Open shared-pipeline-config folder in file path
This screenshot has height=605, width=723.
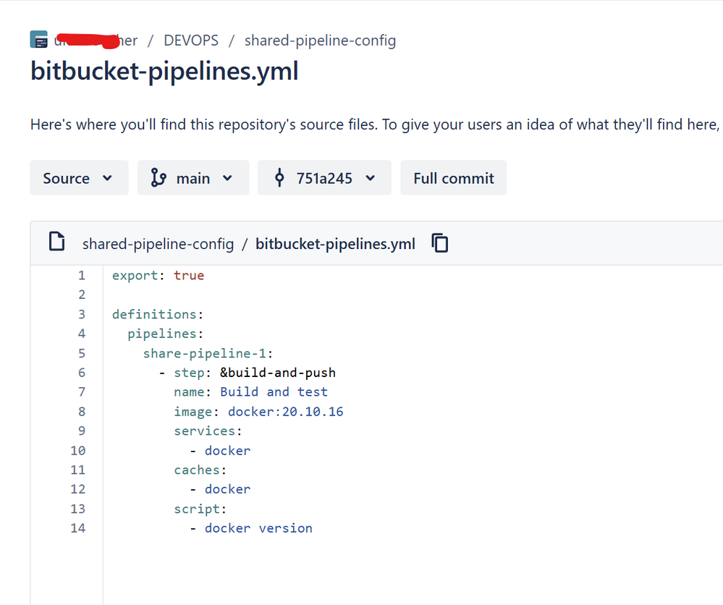158,244
